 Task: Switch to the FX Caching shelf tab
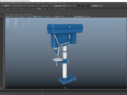[32, 8]
